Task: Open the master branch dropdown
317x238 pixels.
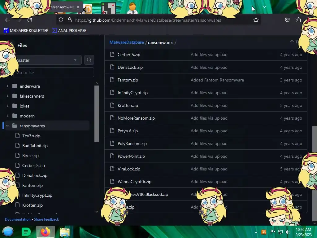Action: click(47, 60)
